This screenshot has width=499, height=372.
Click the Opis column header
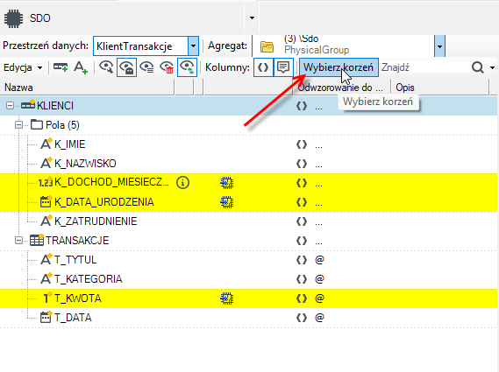(440, 88)
